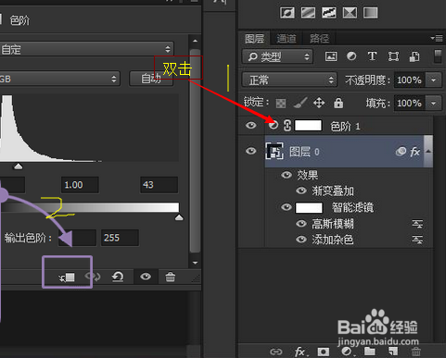Hide the 高斯模糊 Gaussian blur filter
This screenshot has width=446, height=358.
tap(301, 224)
